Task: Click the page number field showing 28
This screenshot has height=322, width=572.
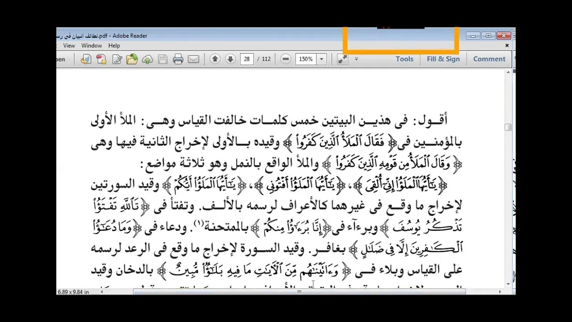Action: point(247,59)
